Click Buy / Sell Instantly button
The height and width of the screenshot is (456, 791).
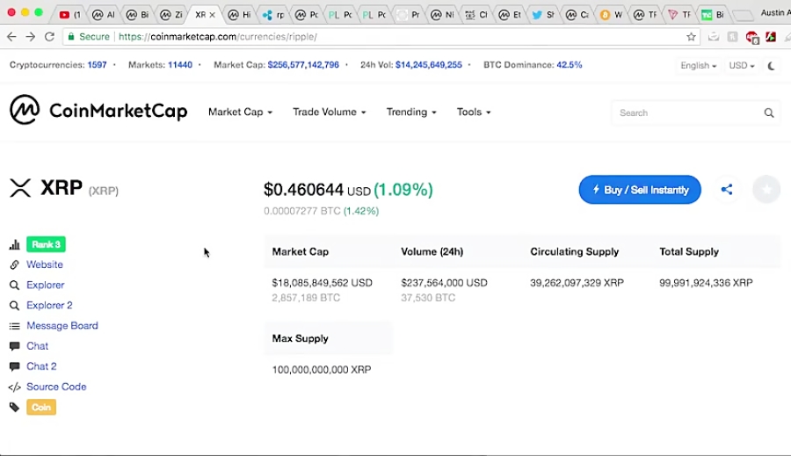coord(640,190)
